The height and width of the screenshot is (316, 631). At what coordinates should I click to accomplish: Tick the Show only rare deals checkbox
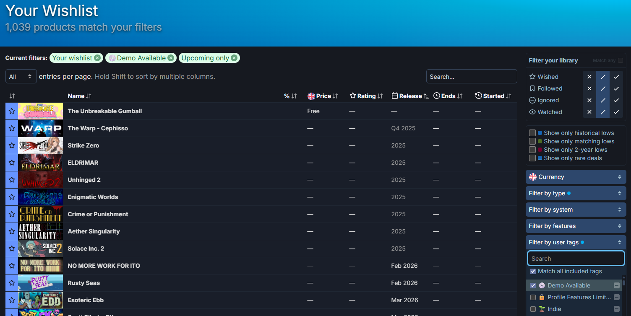pos(532,158)
